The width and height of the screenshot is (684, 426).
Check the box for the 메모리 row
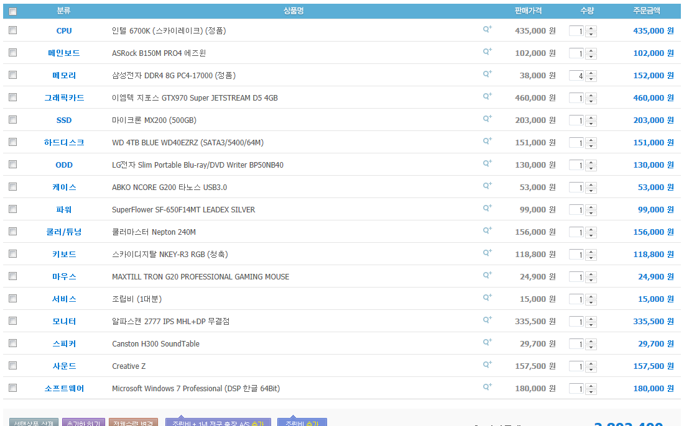coord(13,75)
